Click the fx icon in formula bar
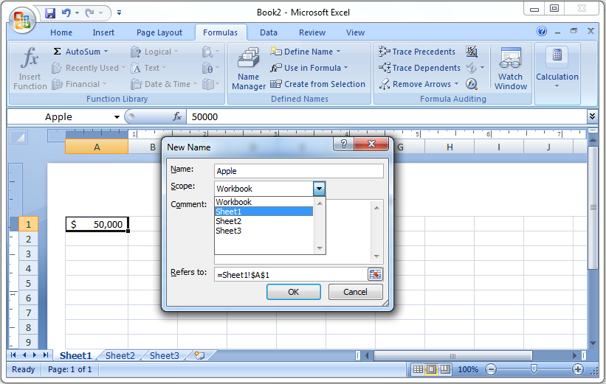Viewport: 606px width, 384px height. click(177, 116)
